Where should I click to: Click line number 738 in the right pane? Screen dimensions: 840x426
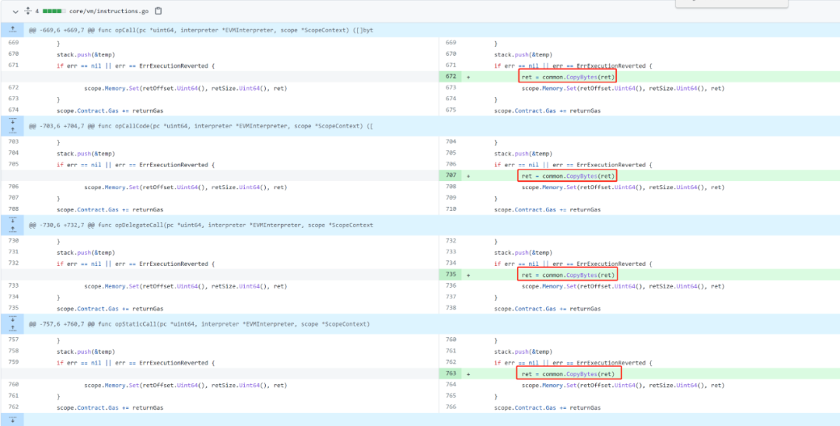click(x=450, y=309)
